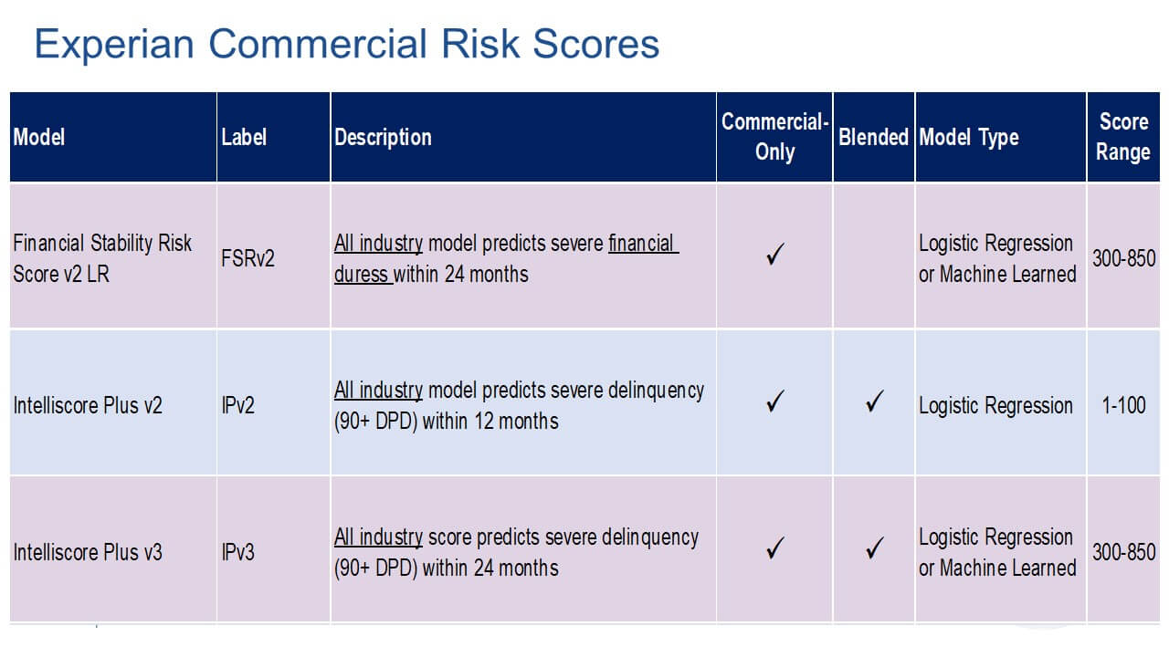This screenshot has width=1169, height=657.
Task: Click underlined "All industry" in the IPv2 description
Action: [x=378, y=391]
